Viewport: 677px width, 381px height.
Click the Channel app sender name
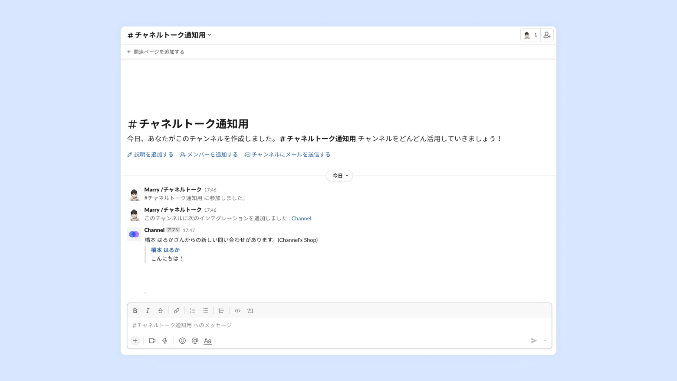click(154, 230)
